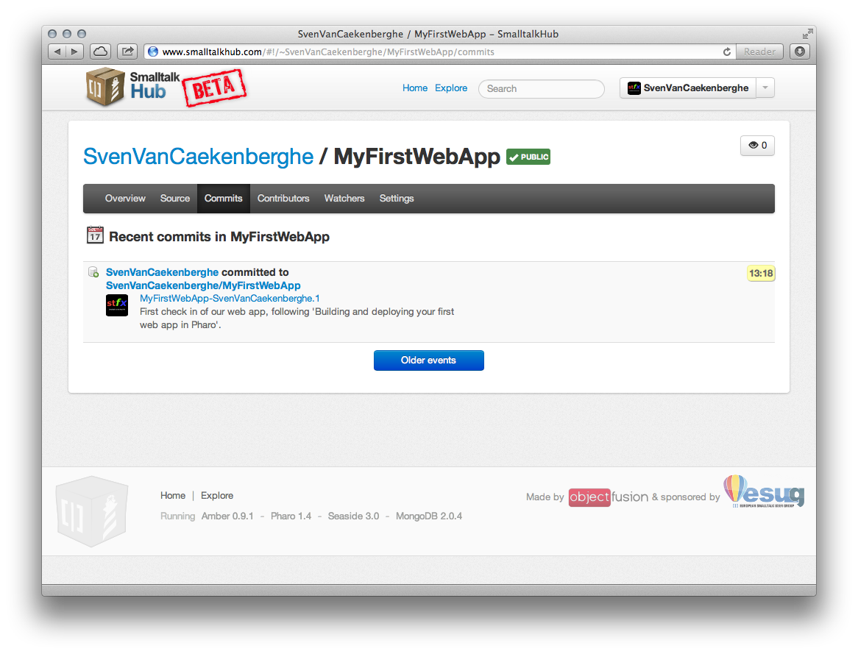This screenshot has height=654, width=858.
Task: Open SvenVanCaekenberghe profile link in page title
Action: [x=198, y=157]
